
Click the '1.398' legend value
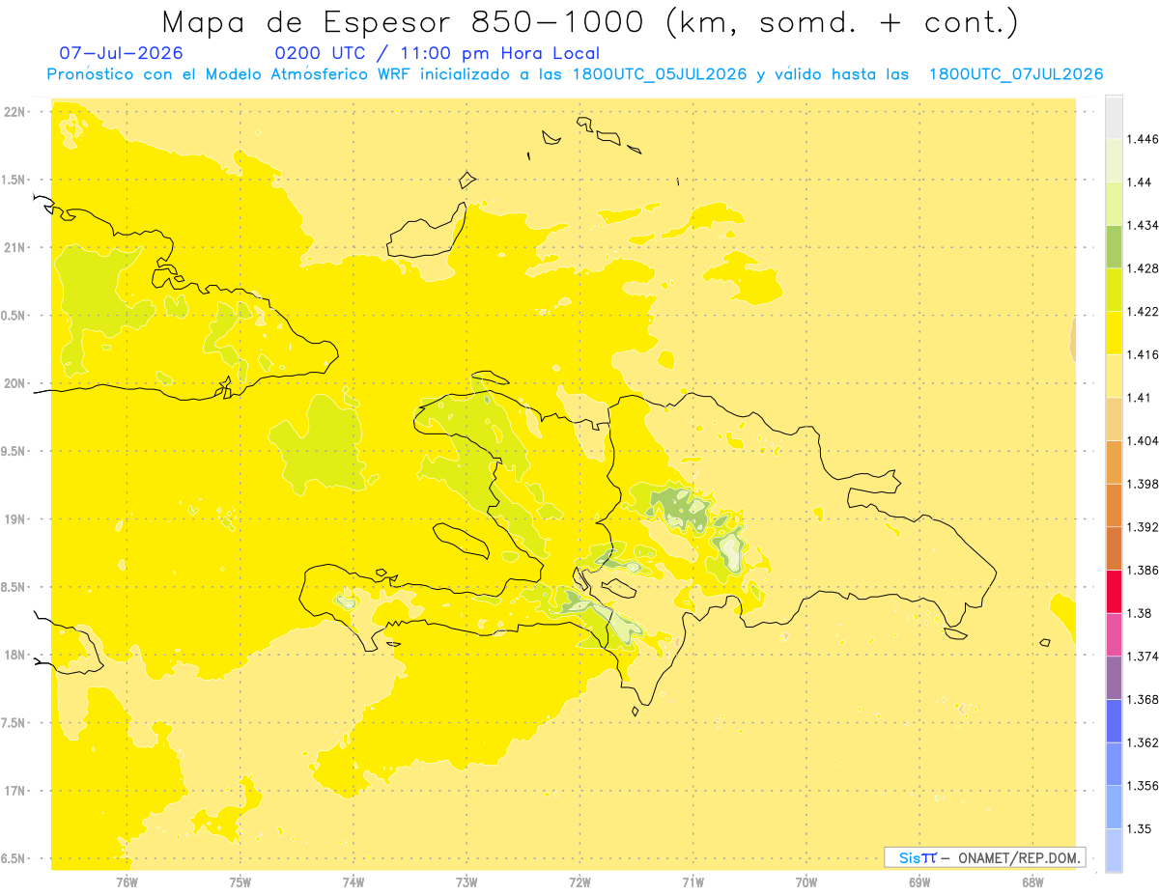[1141, 484]
